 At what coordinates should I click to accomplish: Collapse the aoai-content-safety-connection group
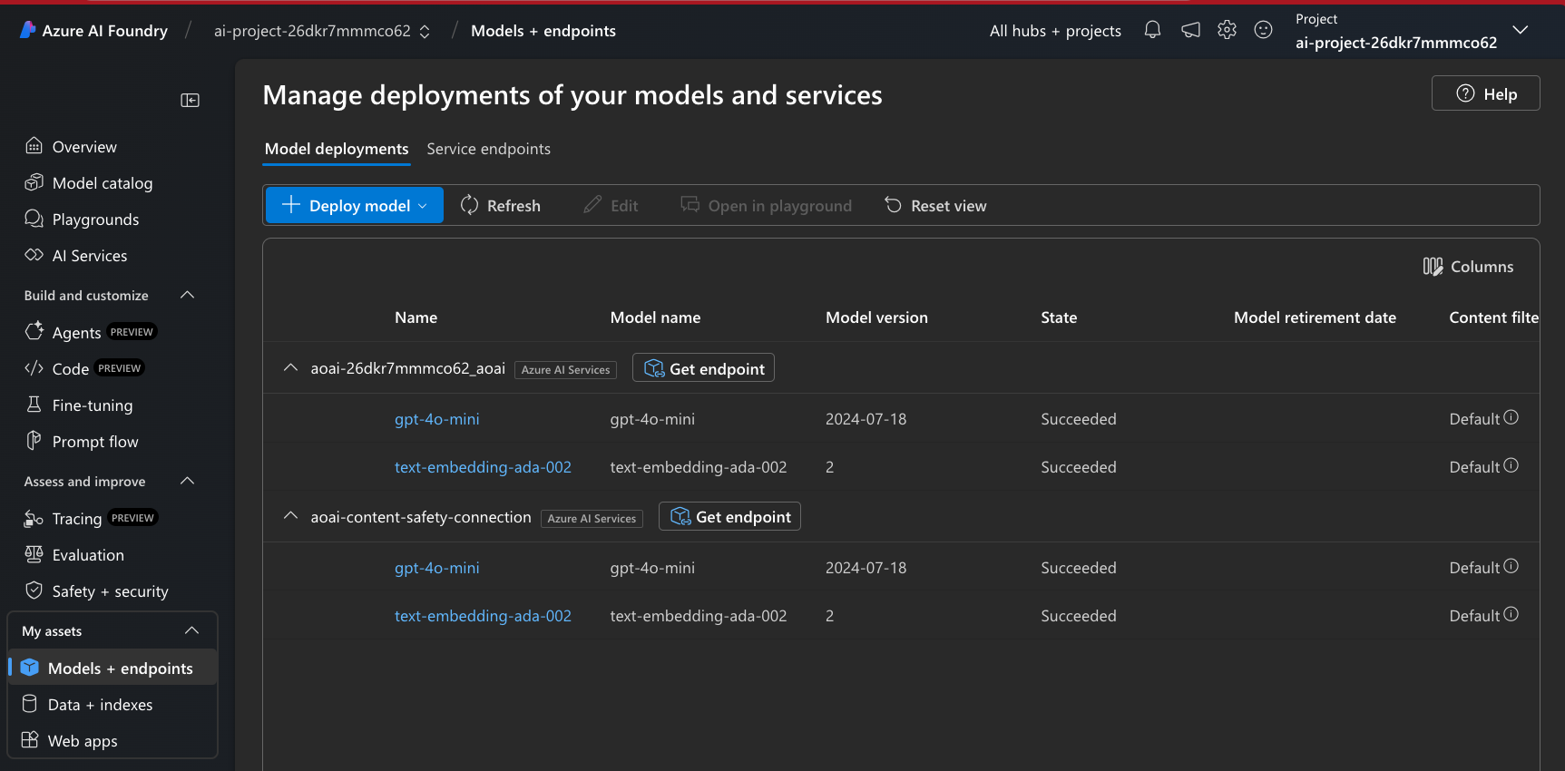(x=290, y=516)
